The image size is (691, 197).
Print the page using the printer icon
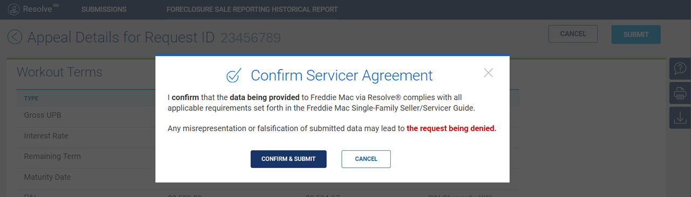point(680,93)
